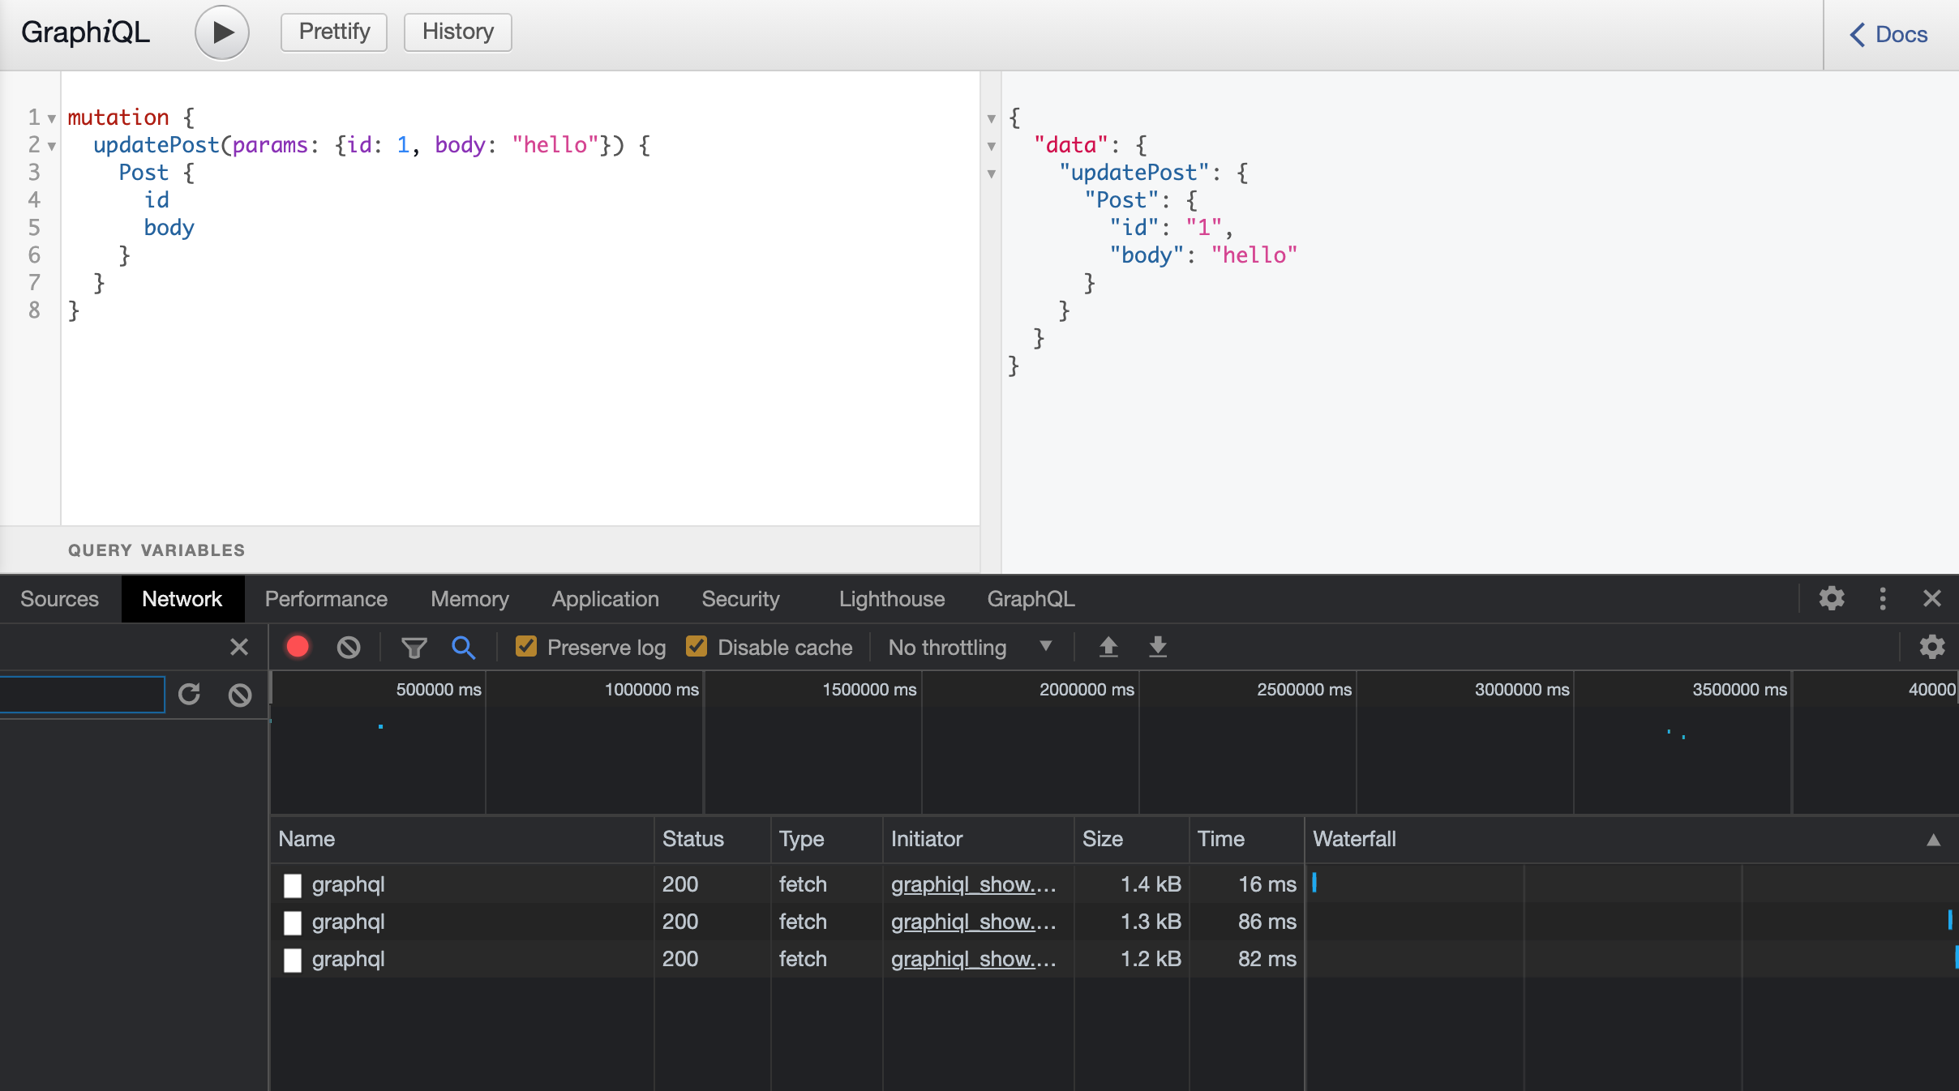Refresh the search results
This screenshot has width=1959, height=1091.
pos(189,695)
